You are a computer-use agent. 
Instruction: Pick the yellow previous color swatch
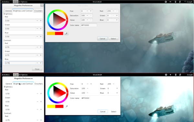(x=51, y=33)
